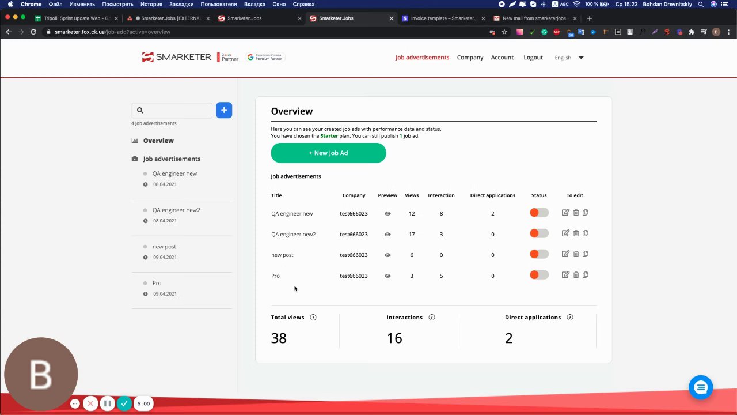
Task: Click the edit icon for new post
Action: (565, 254)
